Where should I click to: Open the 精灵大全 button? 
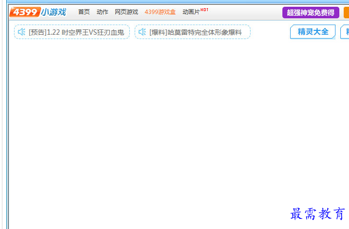click(x=313, y=31)
